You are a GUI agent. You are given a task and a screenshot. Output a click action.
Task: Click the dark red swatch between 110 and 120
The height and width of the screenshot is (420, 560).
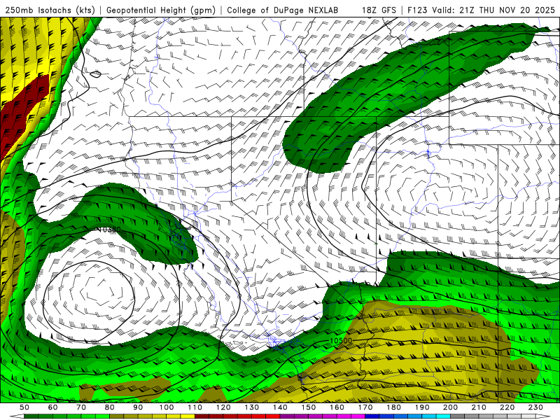pyautogui.click(x=202, y=416)
